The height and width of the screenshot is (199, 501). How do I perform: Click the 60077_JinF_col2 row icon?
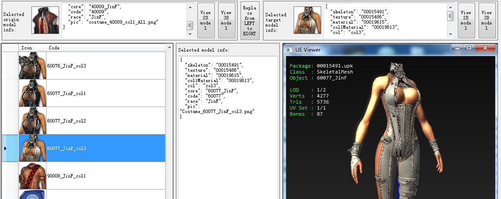pyautogui.click(x=33, y=120)
